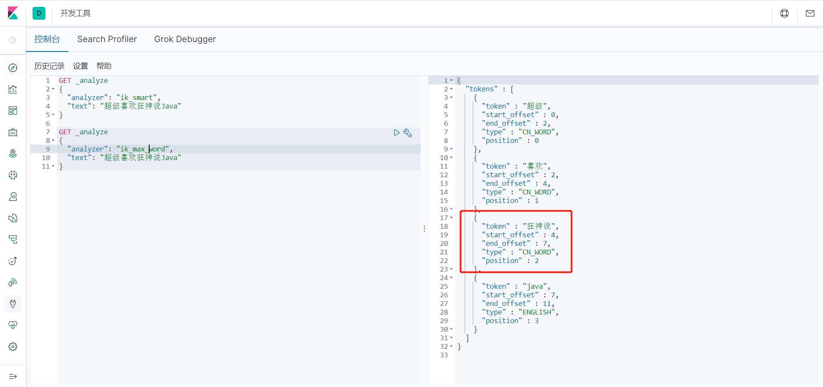Send request with play icon
The width and height of the screenshot is (823, 387).
396,133
